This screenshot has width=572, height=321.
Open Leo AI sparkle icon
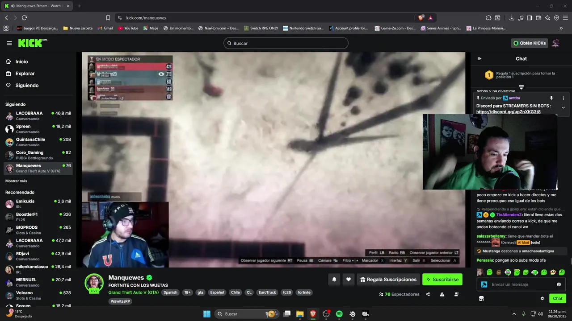pos(547,18)
